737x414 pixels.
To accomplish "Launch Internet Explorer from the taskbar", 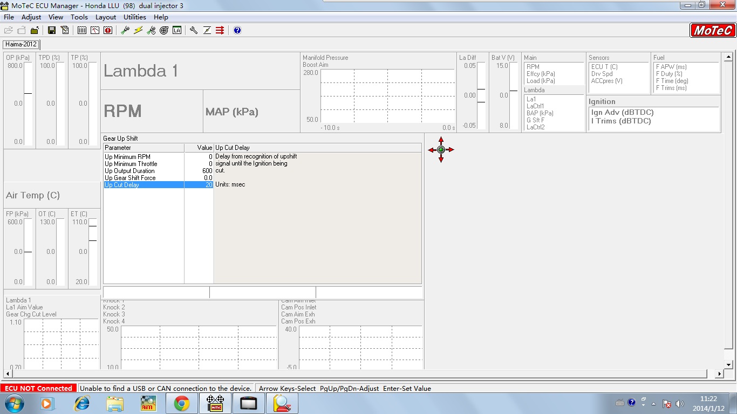I will click(82, 403).
